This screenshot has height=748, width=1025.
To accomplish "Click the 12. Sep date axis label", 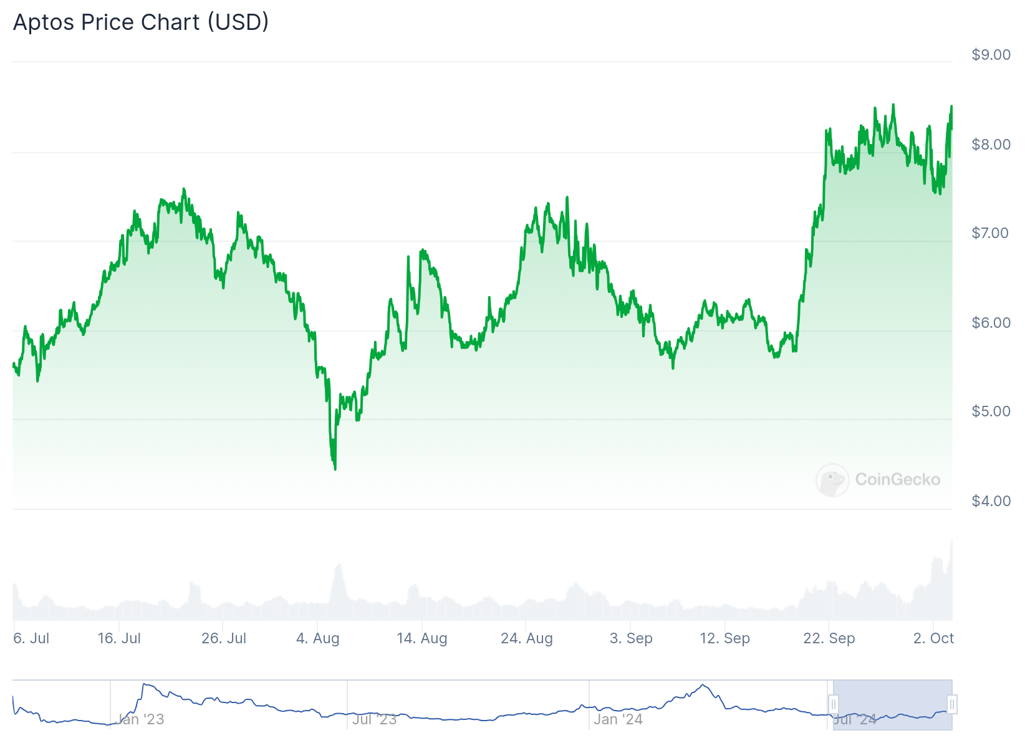I will [724, 638].
